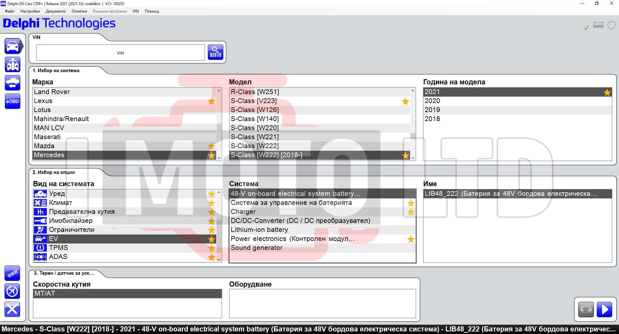Image resolution: width=619 pixels, height=334 pixels.
Task: Open the Файл menu
Action: pos(9,11)
